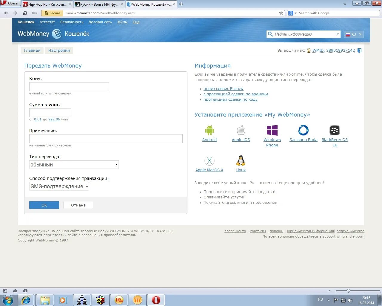
Task: Click the browser address bar URL
Action: coord(100,13)
